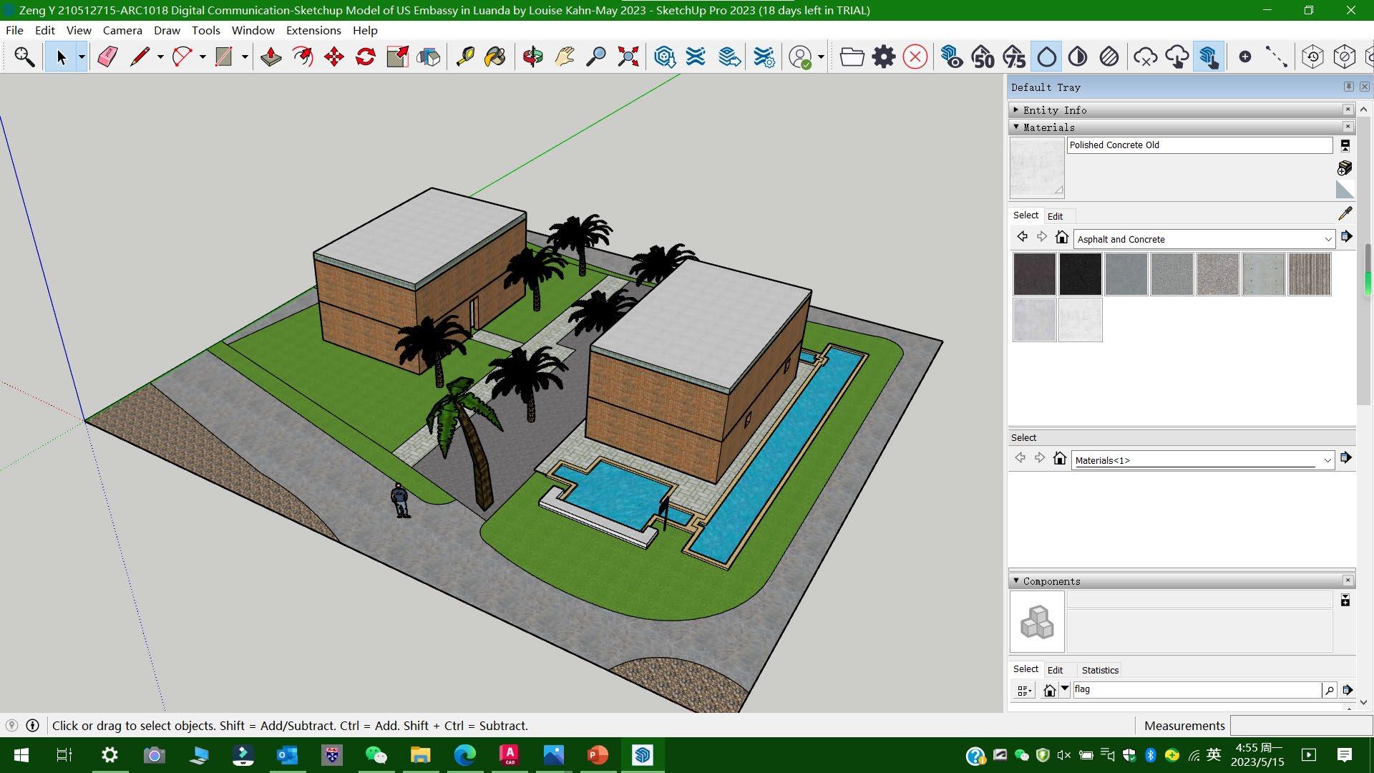Pick the Rotate tool
Viewport: 1374px width, 773px height.
[366, 57]
